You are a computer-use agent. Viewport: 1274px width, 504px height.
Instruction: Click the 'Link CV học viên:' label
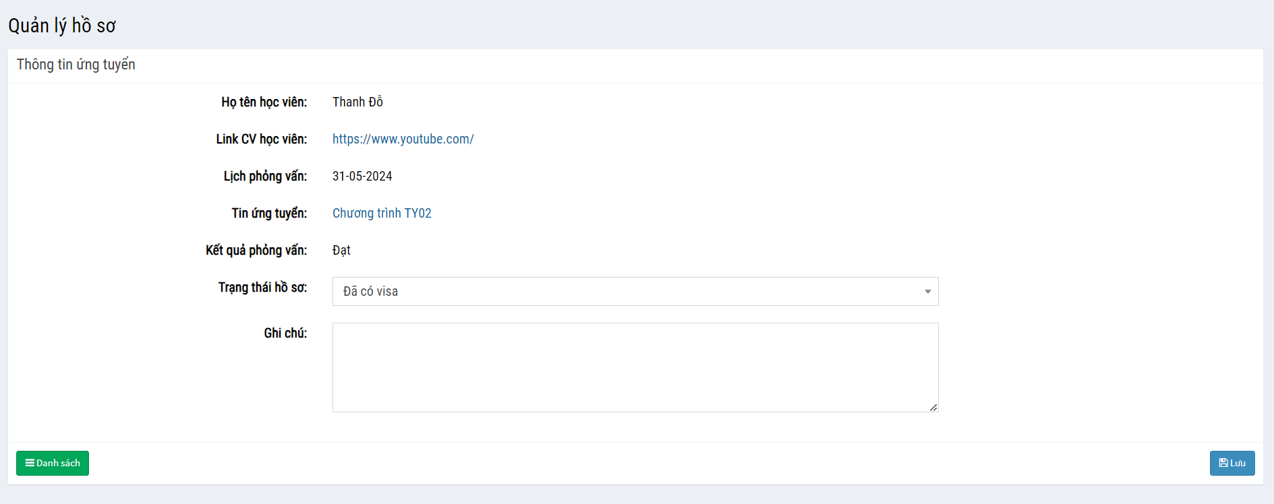click(261, 139)
